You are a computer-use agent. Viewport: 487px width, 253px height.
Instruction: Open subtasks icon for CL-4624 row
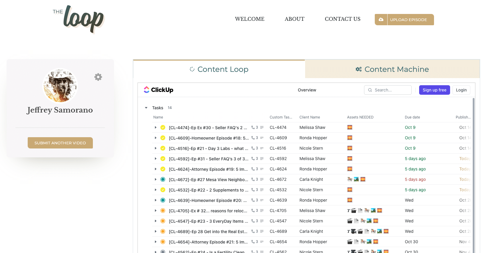[x=253, y=169]
